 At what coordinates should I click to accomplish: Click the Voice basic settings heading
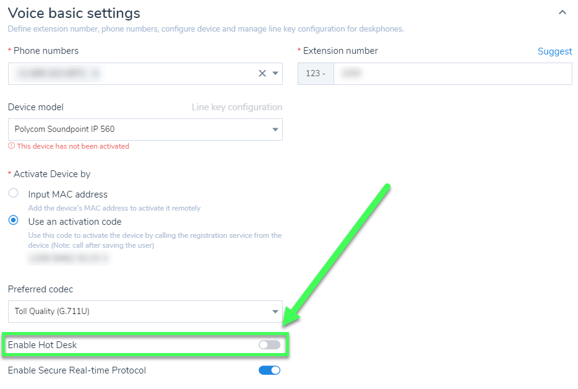pos(74,12)
